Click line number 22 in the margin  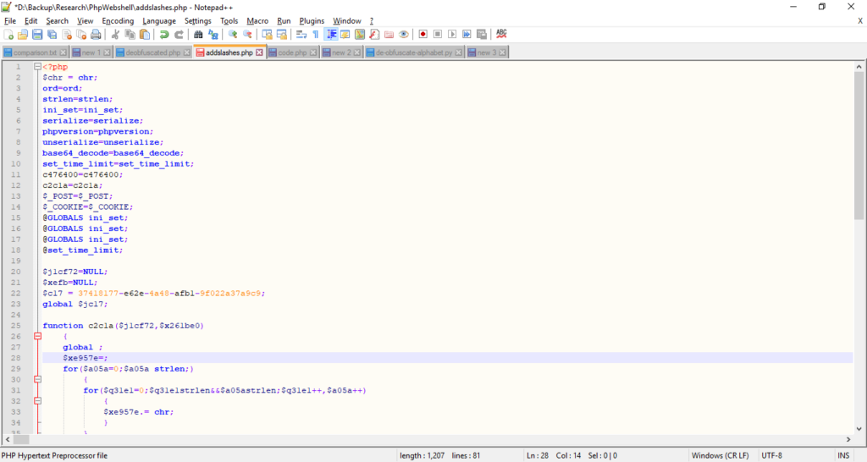pos(15,293)
